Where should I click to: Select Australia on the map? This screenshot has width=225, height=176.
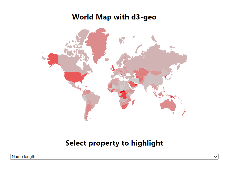168,105
